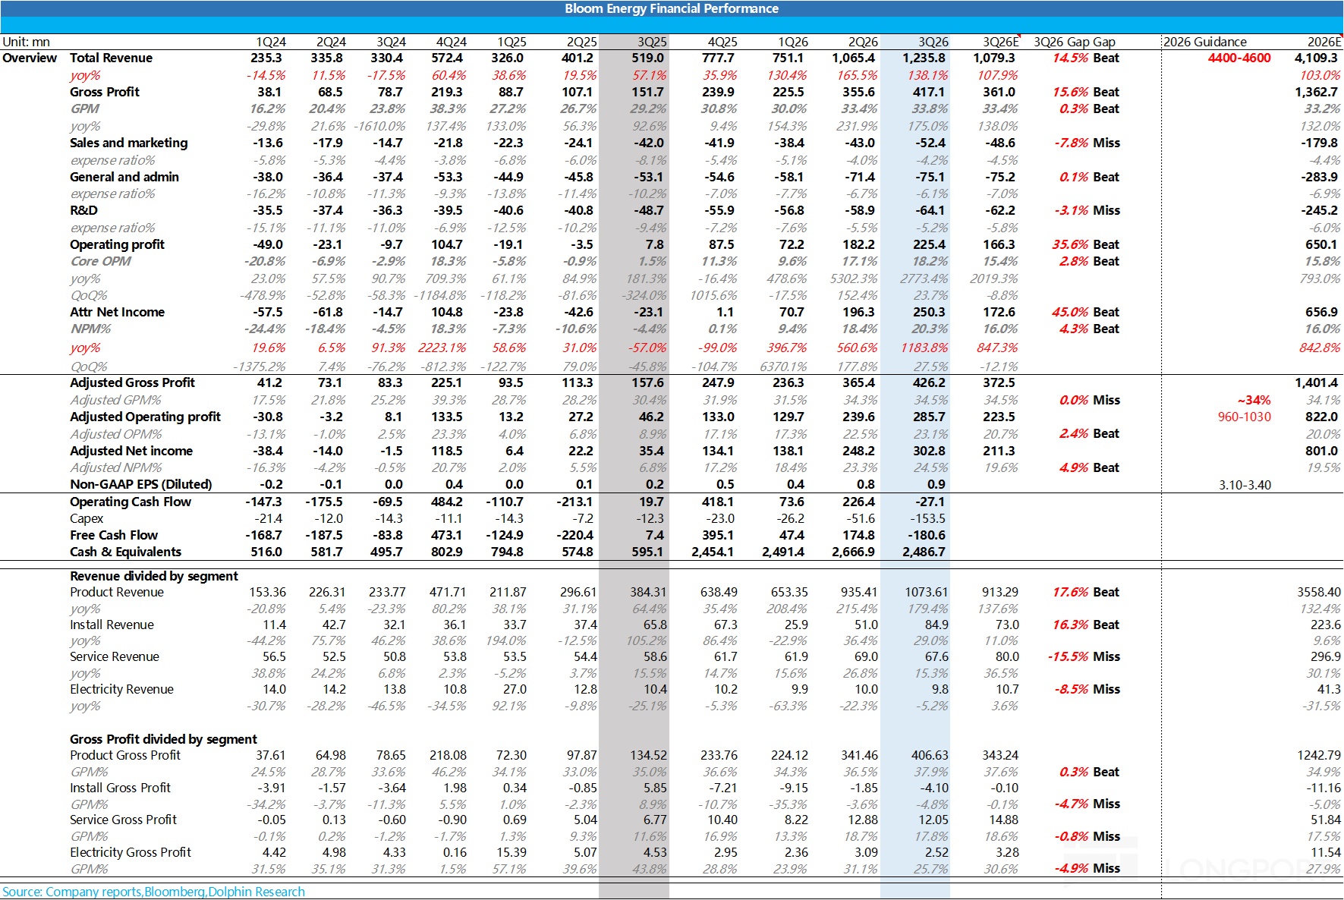Viewport: 1344px width, 900px height.
Task: Click the revenue guidance value '4400-4600'
Action: [x=1239, y=58]
